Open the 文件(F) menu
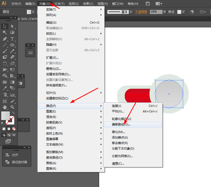Viewport: 211px width, 187px height. point(16,4)
